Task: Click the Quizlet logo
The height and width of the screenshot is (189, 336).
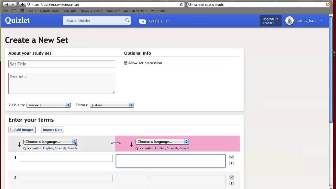Action: click(x=17, y=20)
